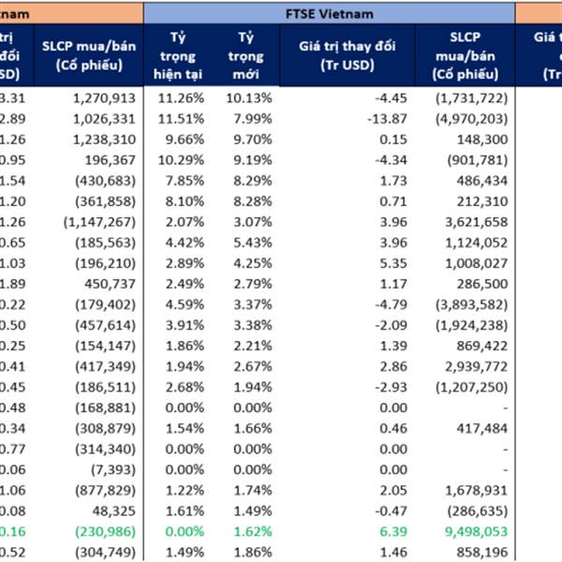The image size is (562, 562).
Task: Click the cell (1,924,238)
Action: pyautogui.click(x=472, y=325)
